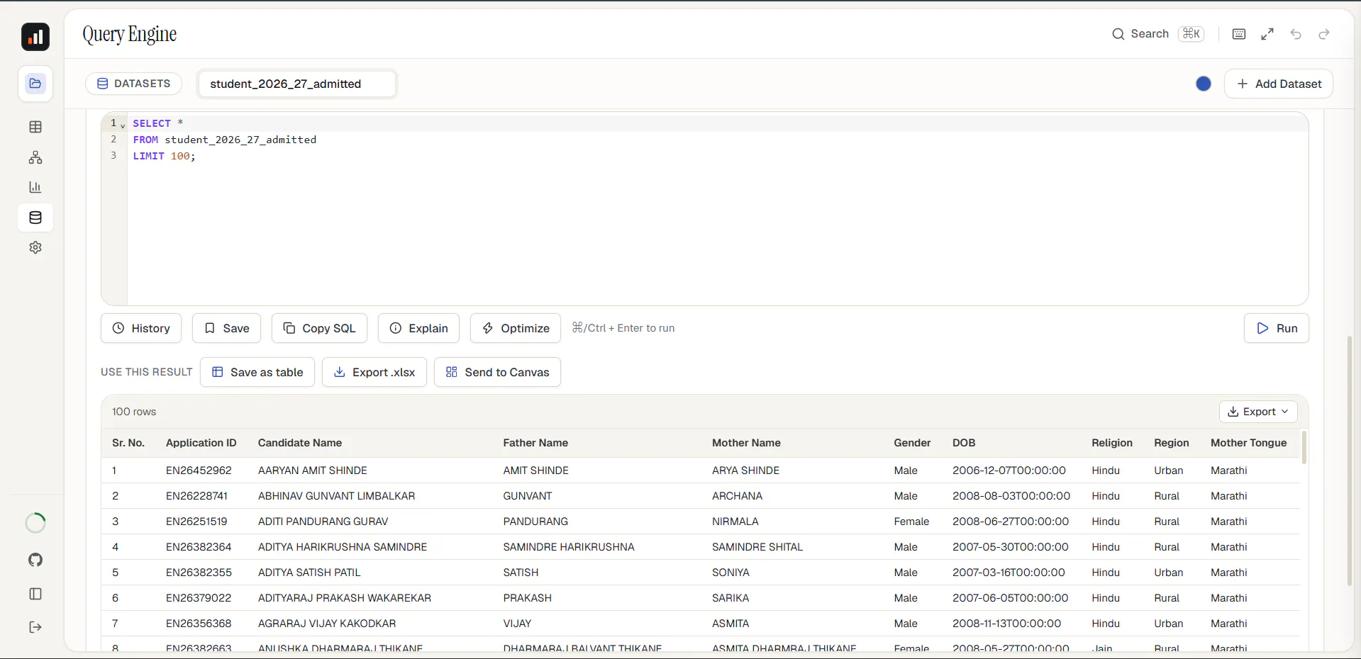Save the current query
Screen dimensions: 1361x659
tap(227, 328)
